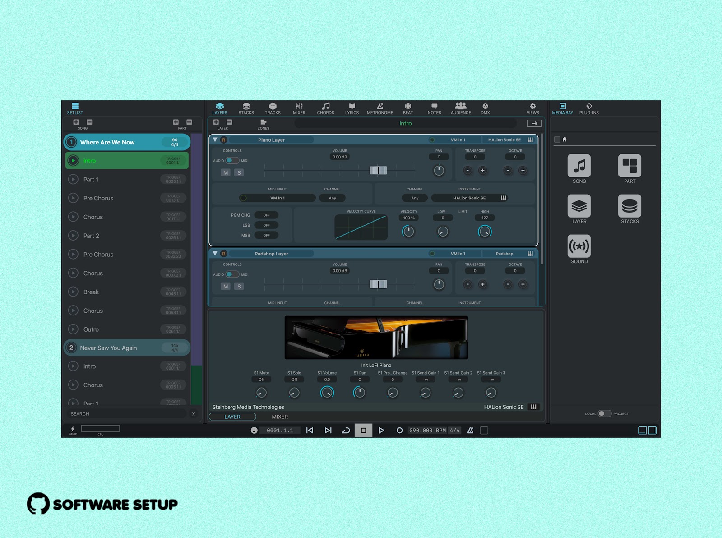Collapse the Padshop Layer triangle
Viewport: 722px width, 538px height.
click(215, 254)
